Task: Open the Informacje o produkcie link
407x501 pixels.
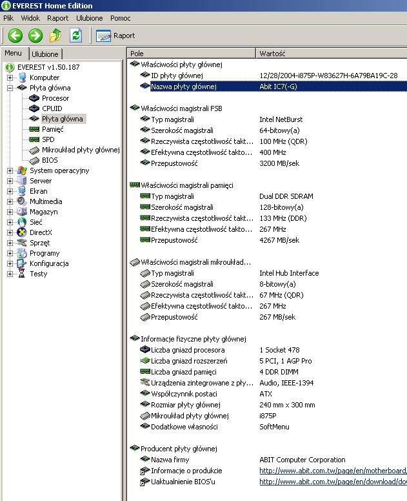Action: point(333,471)
